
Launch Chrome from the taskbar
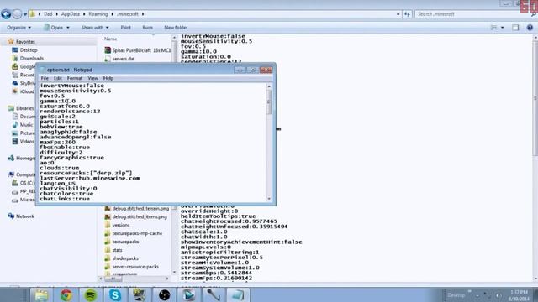[x=66, y=295]
